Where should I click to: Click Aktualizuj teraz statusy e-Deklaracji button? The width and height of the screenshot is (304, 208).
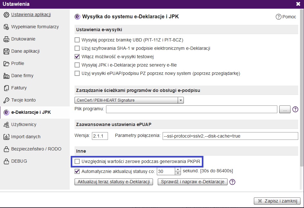pyautogui.click(x=114, y=182)
